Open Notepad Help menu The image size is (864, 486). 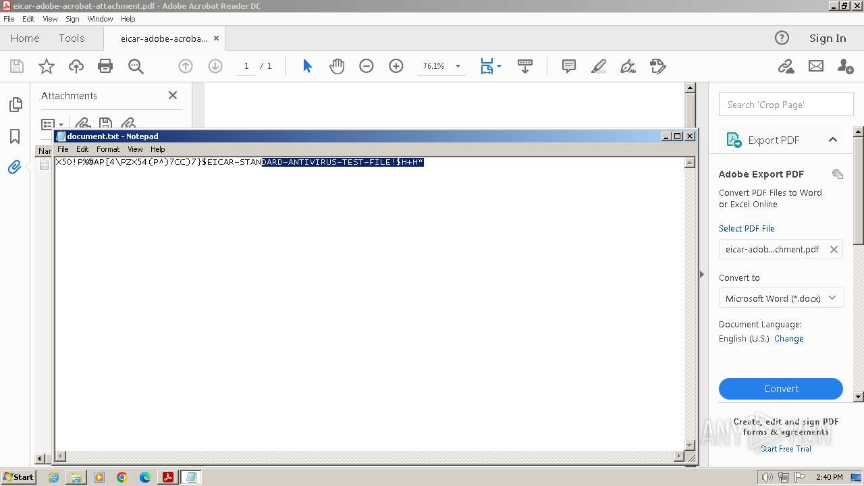point(157,149)
